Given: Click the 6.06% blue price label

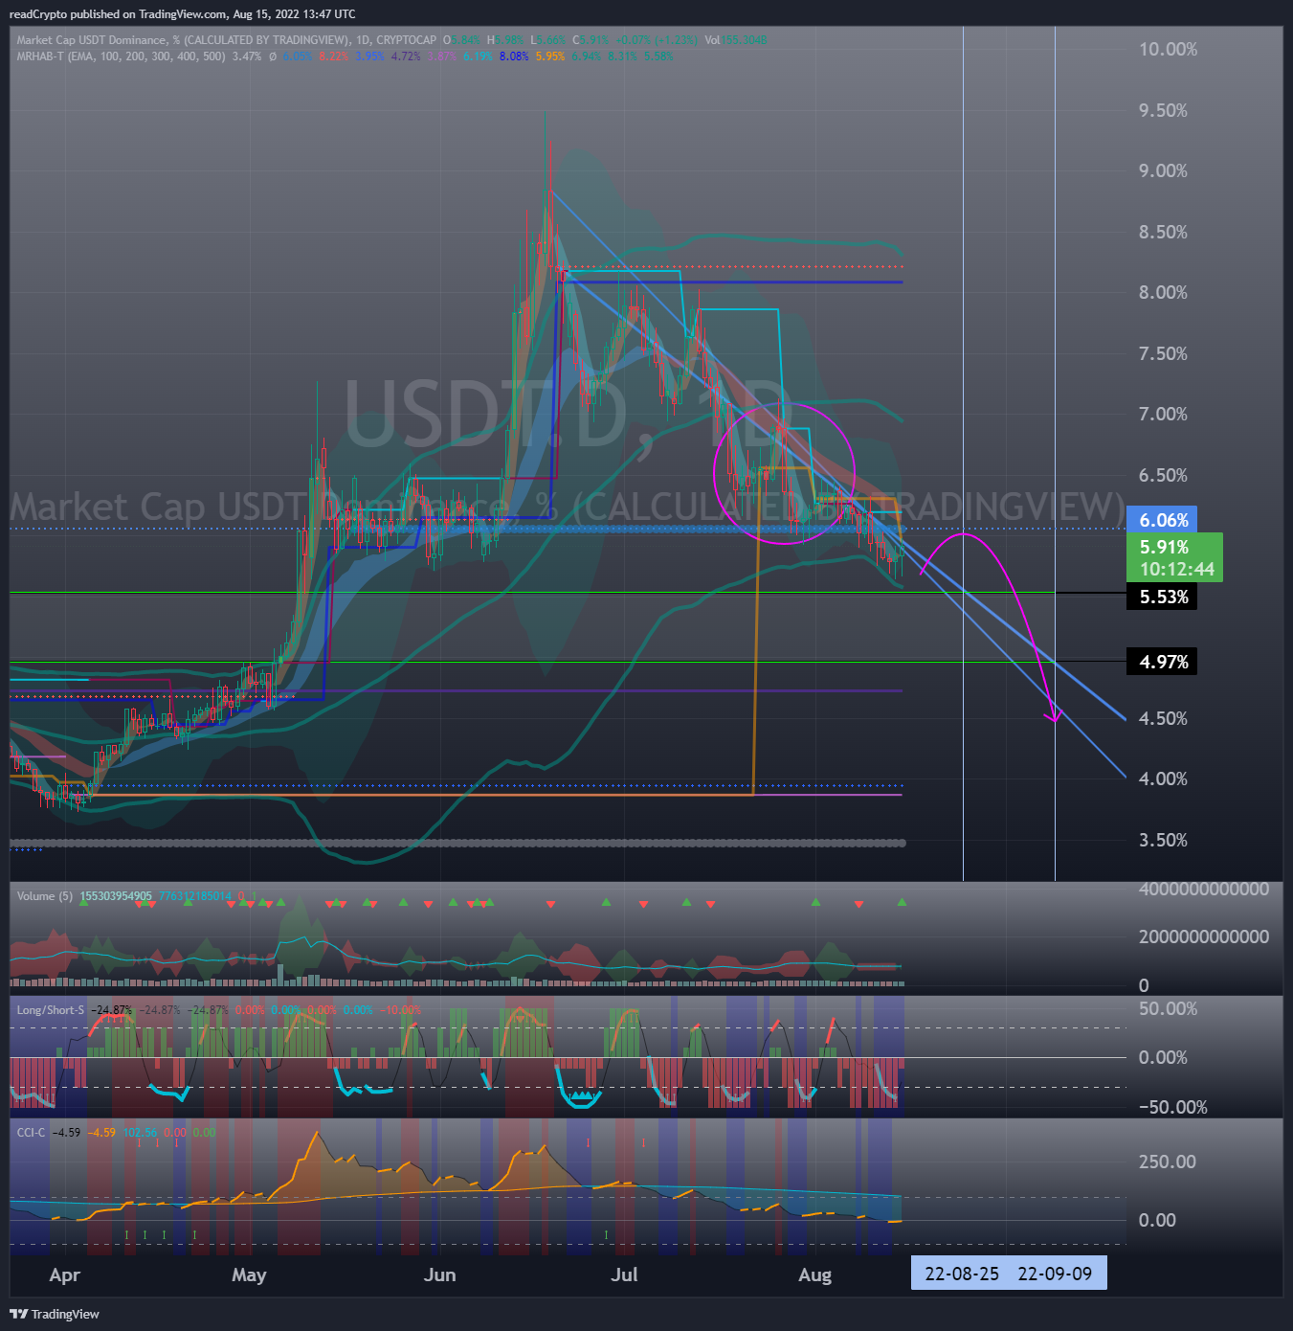Looking at the screenshot, I should pyautogui.click(x=1163, y=520).
